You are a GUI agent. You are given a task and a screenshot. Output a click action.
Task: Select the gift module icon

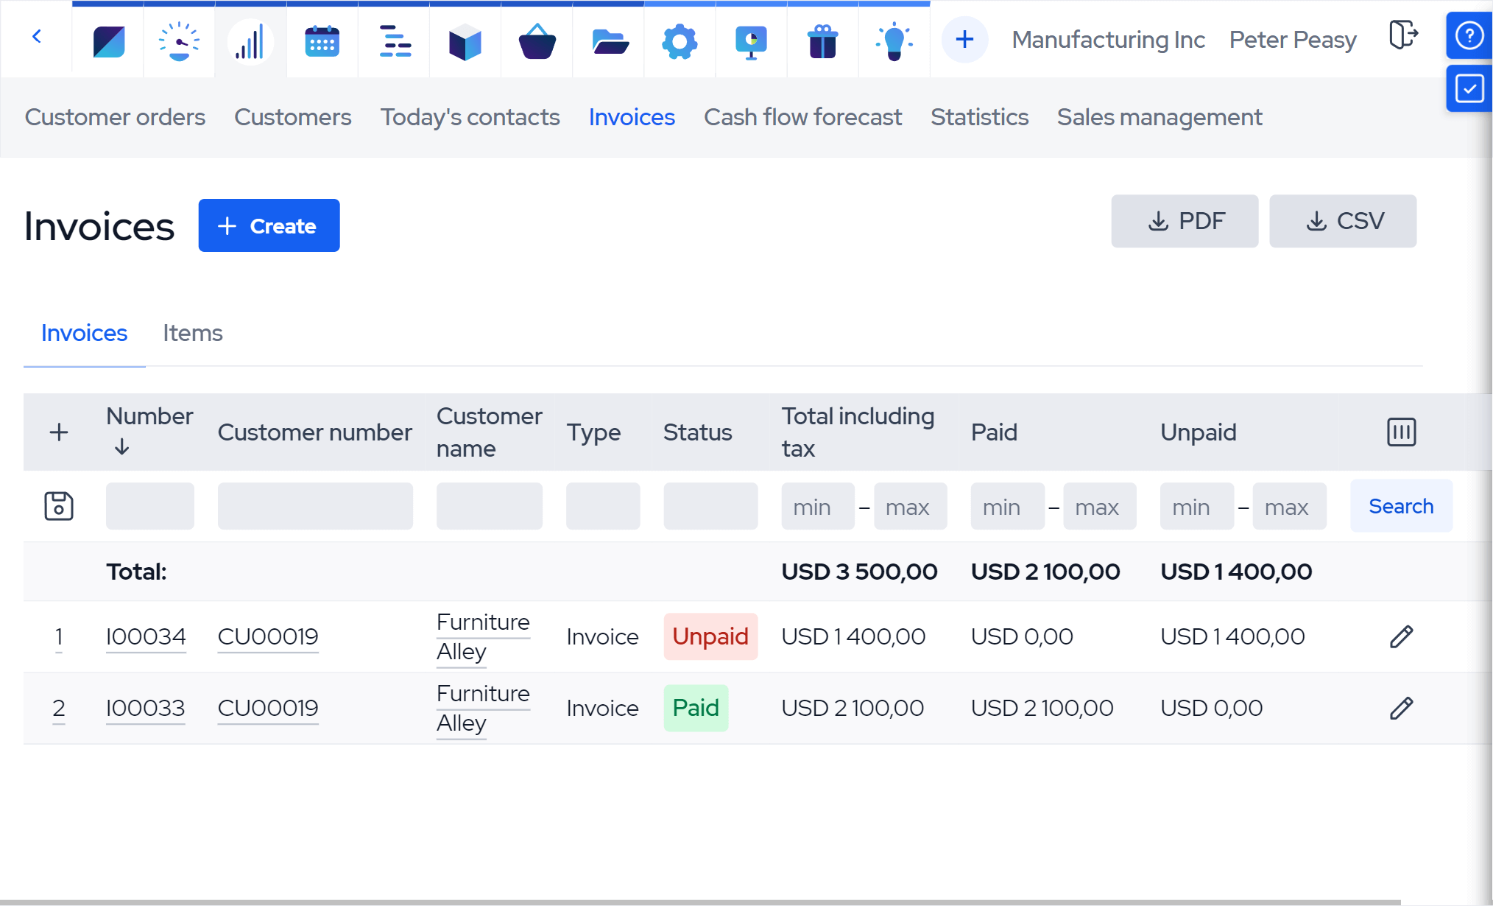822,41
